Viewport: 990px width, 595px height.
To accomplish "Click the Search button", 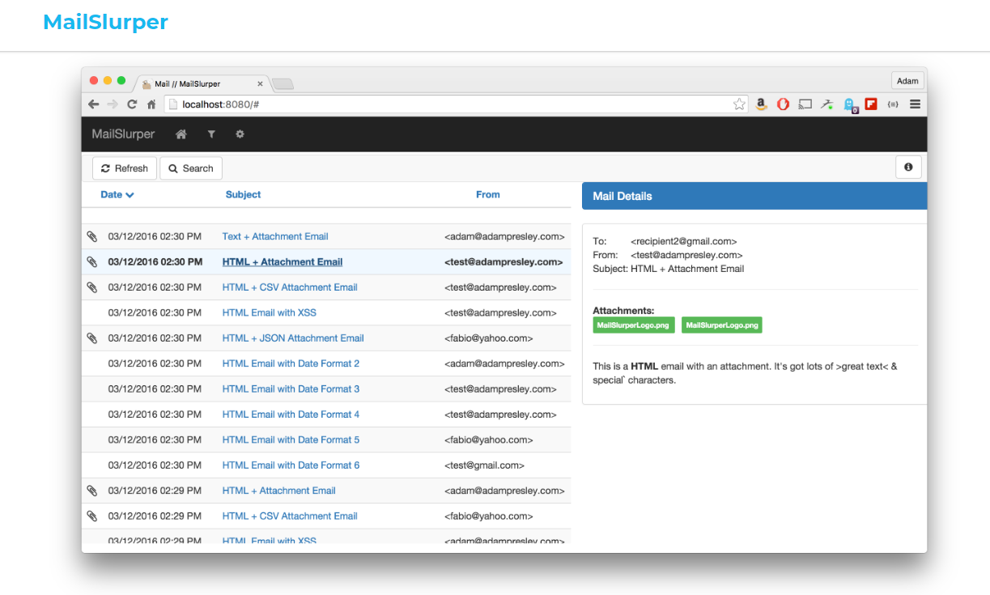I will tap(191, 168).
